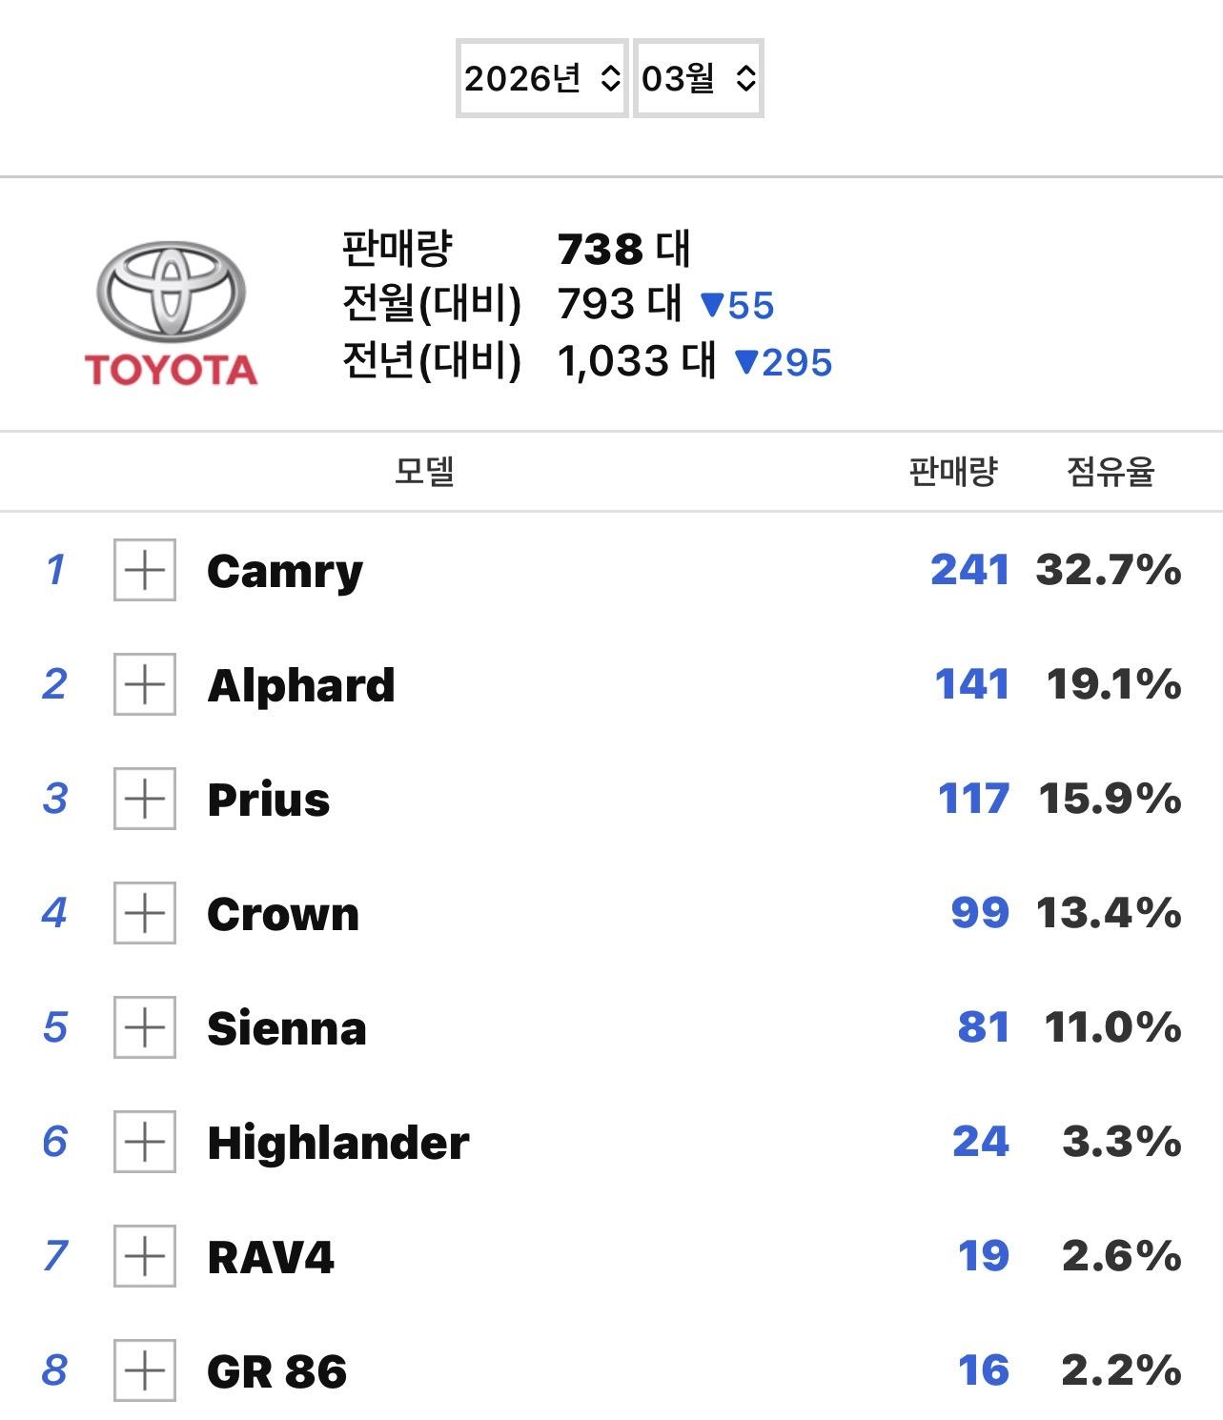Expand the Alphard row plus icon
The image size is (1223, 1420).
point(145,684)
